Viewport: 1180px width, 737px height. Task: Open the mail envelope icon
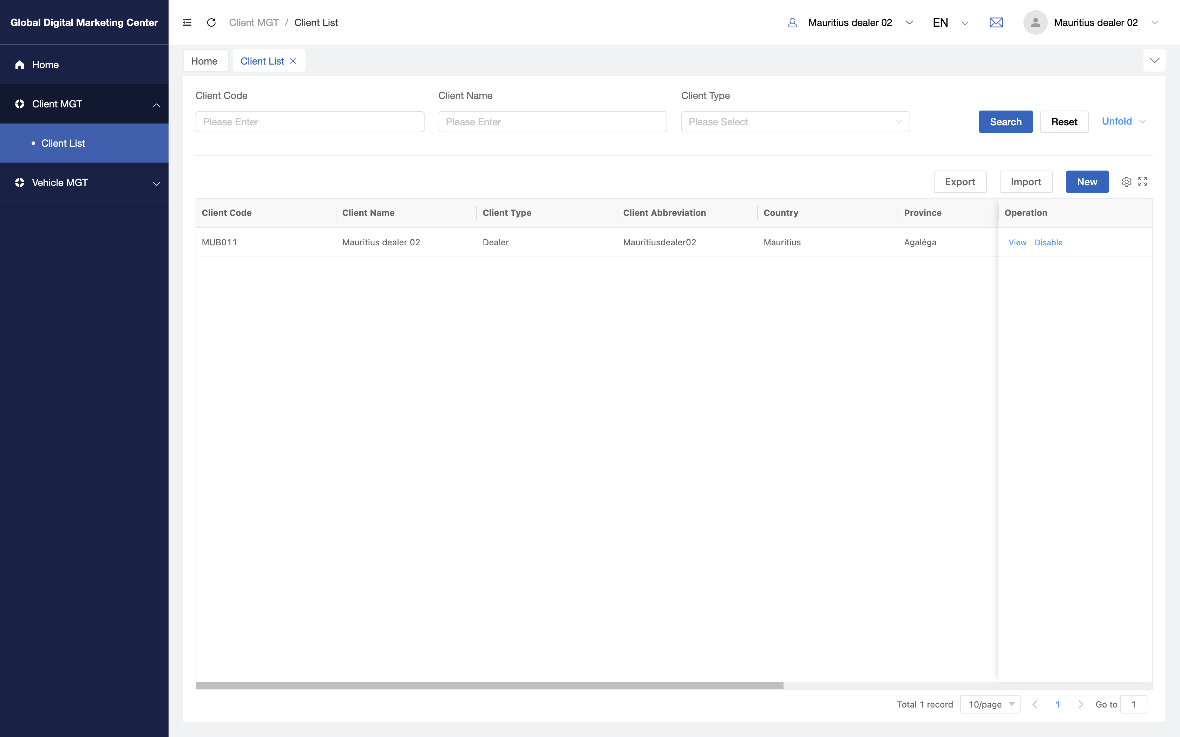pyautogui.click(x=996, y=22)
